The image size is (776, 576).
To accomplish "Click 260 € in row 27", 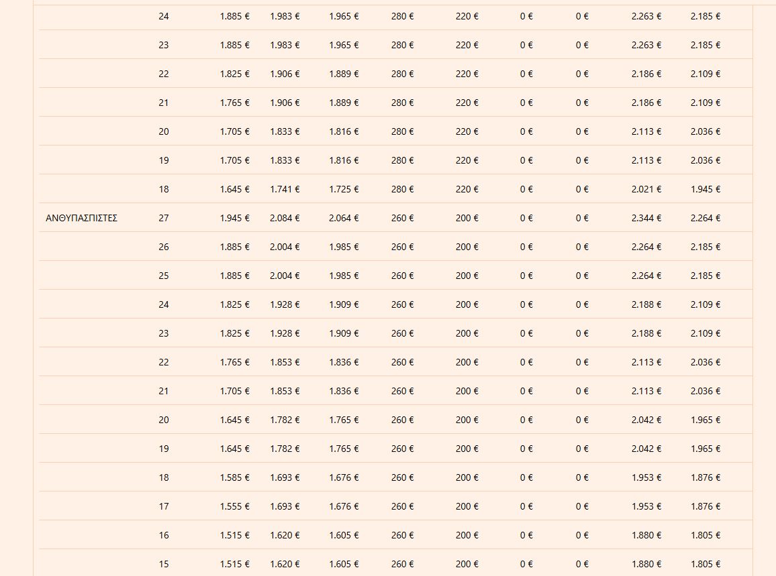I will [x=402, y=218].
